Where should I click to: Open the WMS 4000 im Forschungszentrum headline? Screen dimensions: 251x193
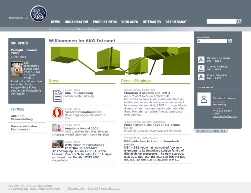(x=85, y=146)
